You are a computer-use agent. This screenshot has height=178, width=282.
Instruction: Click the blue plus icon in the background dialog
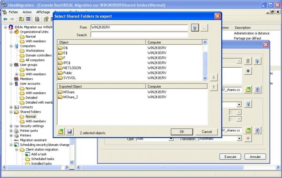click(248, 71)
